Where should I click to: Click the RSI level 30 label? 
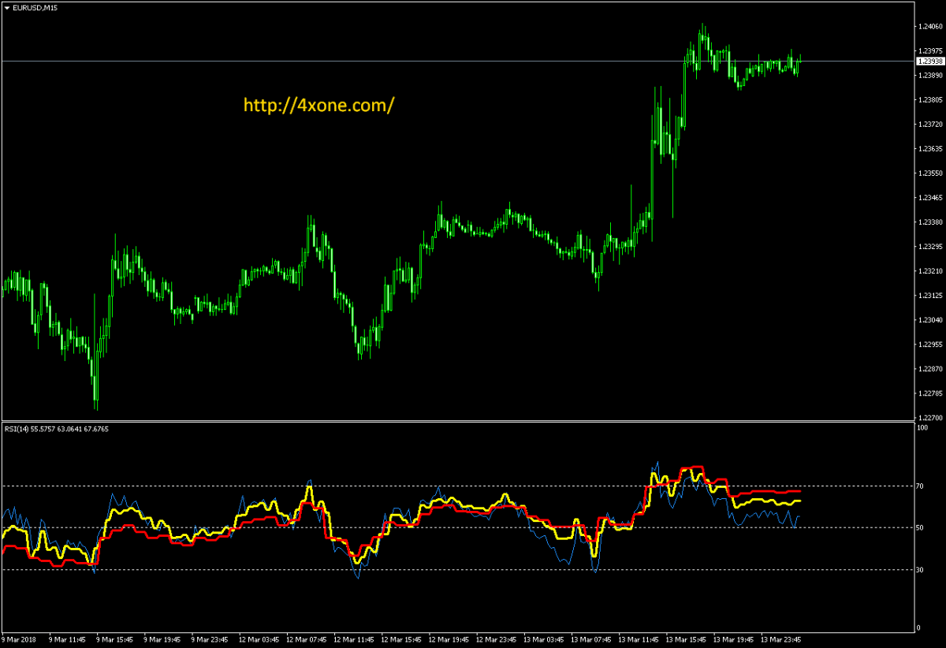click(x=921, y=570)
